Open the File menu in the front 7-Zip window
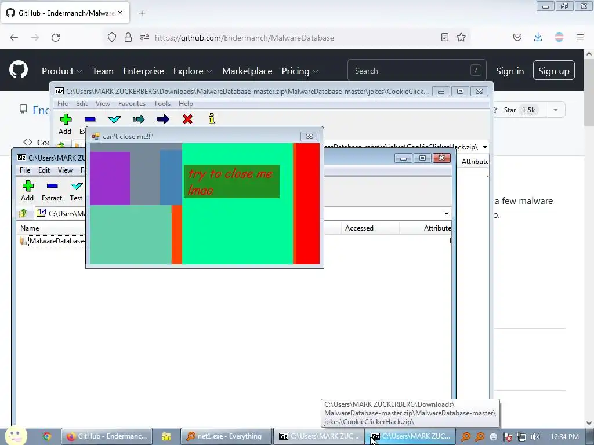594x445 pixels. pyautogui.click(x=25, y=170)
